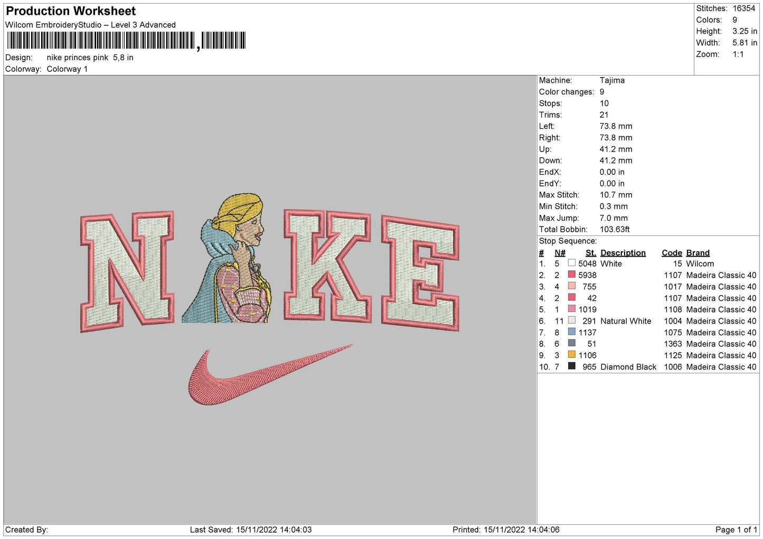Click the Trims value 21
763x539 pixels.
(x=604, y=115)
